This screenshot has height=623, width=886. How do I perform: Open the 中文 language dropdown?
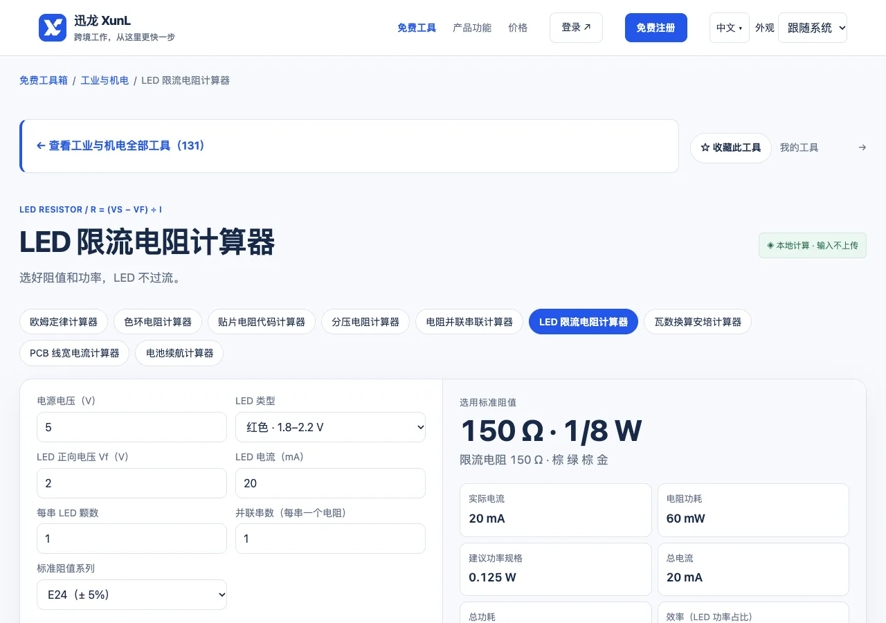point(729,28)
